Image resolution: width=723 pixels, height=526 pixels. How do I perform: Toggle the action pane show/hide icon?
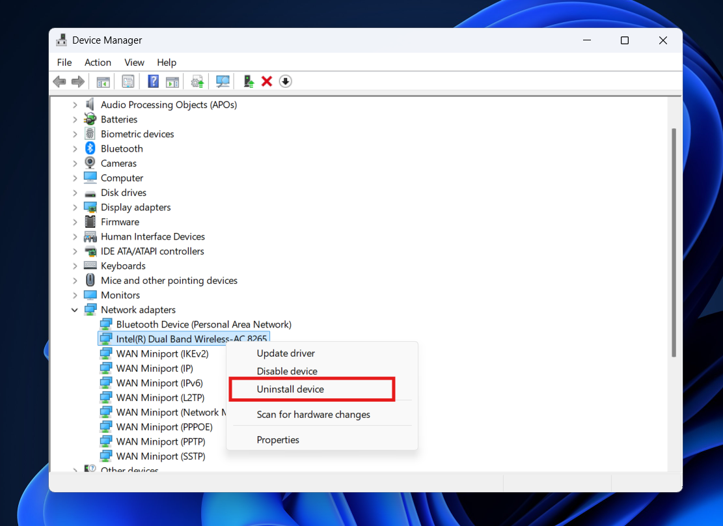172,81
